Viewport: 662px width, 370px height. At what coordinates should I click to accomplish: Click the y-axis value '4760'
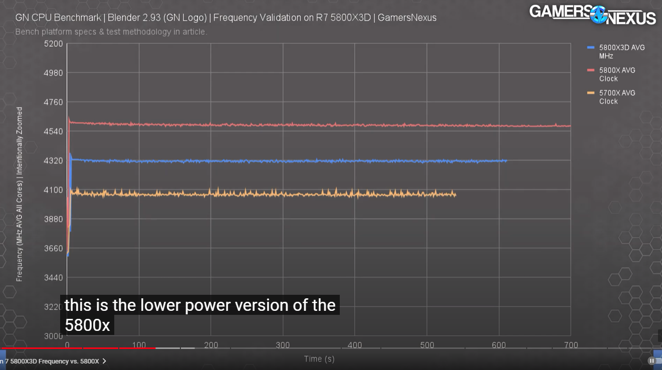(54, 102)
